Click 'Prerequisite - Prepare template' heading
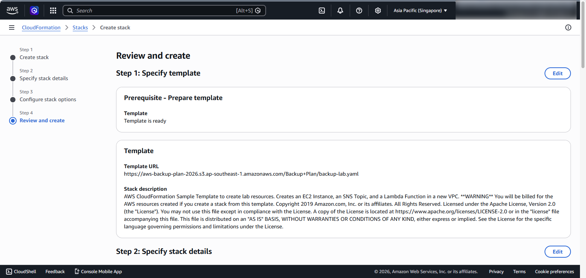The width and height of the screenshot is (586, 278). pos(173,98)
